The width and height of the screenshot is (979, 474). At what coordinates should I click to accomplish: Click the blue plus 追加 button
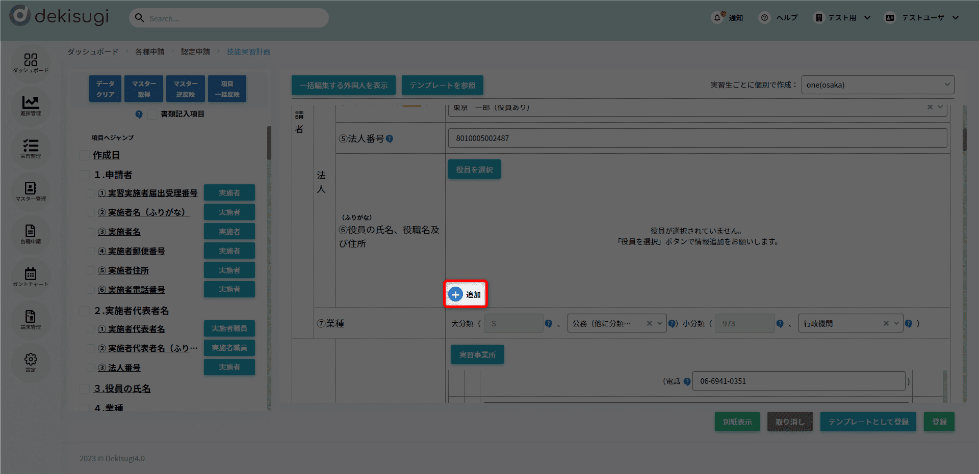tap(466, 294)
